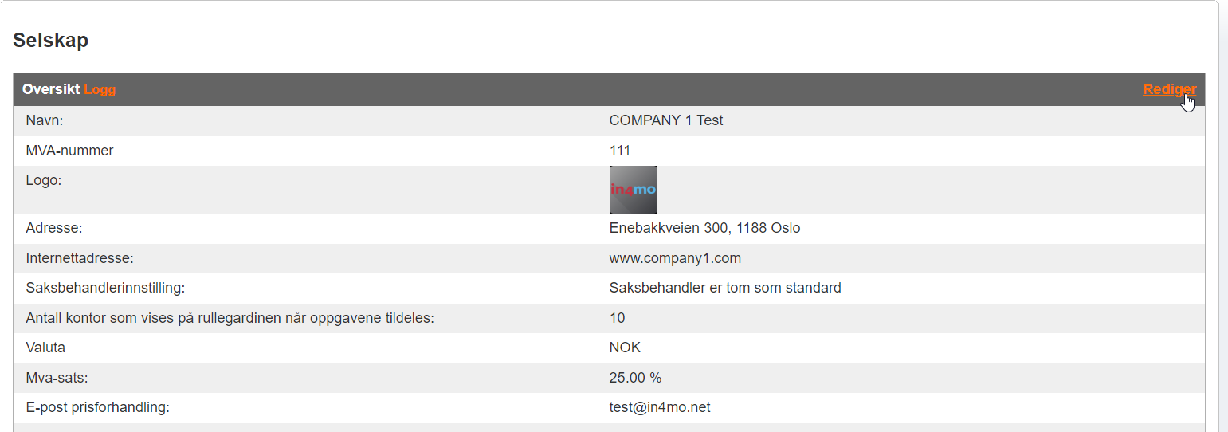Viewport: 1228px width, 432px height.
Task: Click the 25.00 % Mva-sats value
Action: tap(635, 378)
